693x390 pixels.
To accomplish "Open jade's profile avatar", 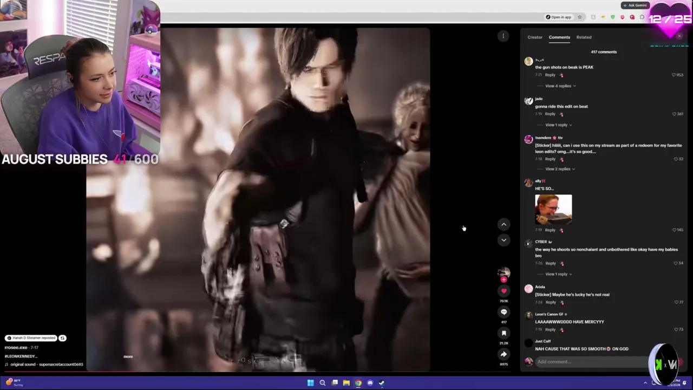I will pyautogui.click(x=528, y=101).
